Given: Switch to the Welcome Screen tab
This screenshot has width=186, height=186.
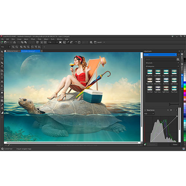Looking at the screenshot, I should point(13,51).
